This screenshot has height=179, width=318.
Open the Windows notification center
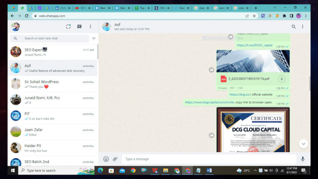(304, 170)
